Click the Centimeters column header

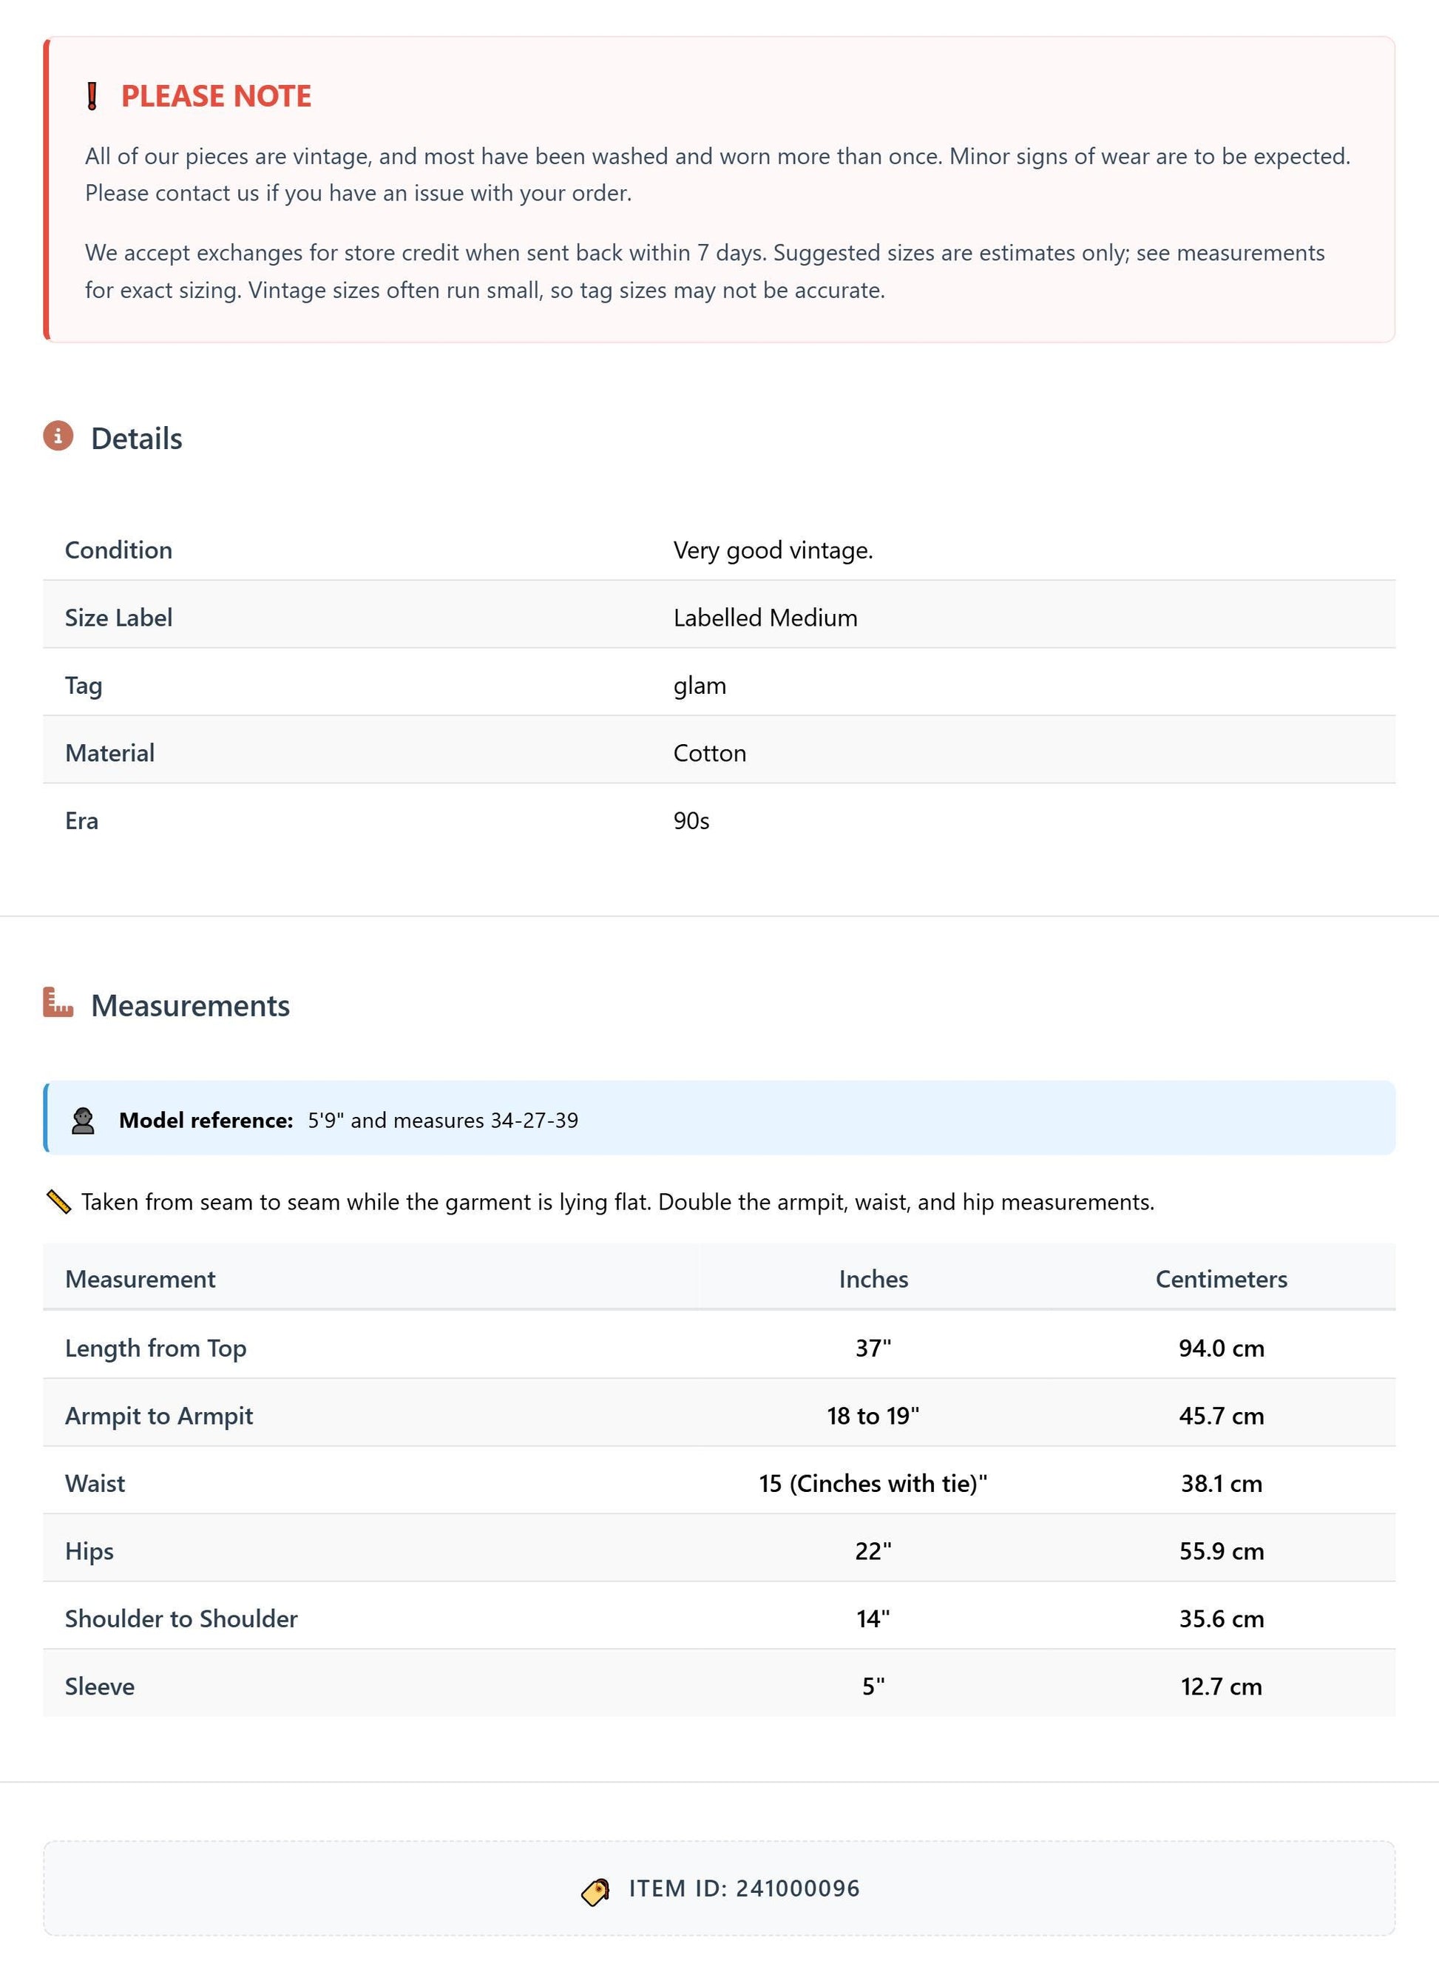click(x=1222, y=1279)
